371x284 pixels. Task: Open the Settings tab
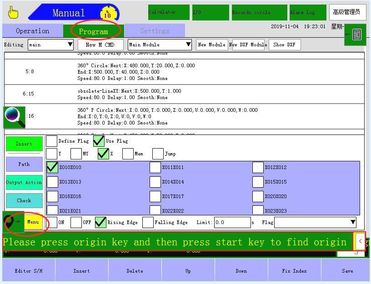tap(155, 31)
